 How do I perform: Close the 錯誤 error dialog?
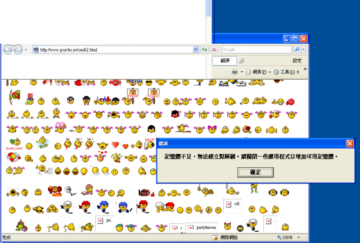pyautogui.click(x=350, y=144)
